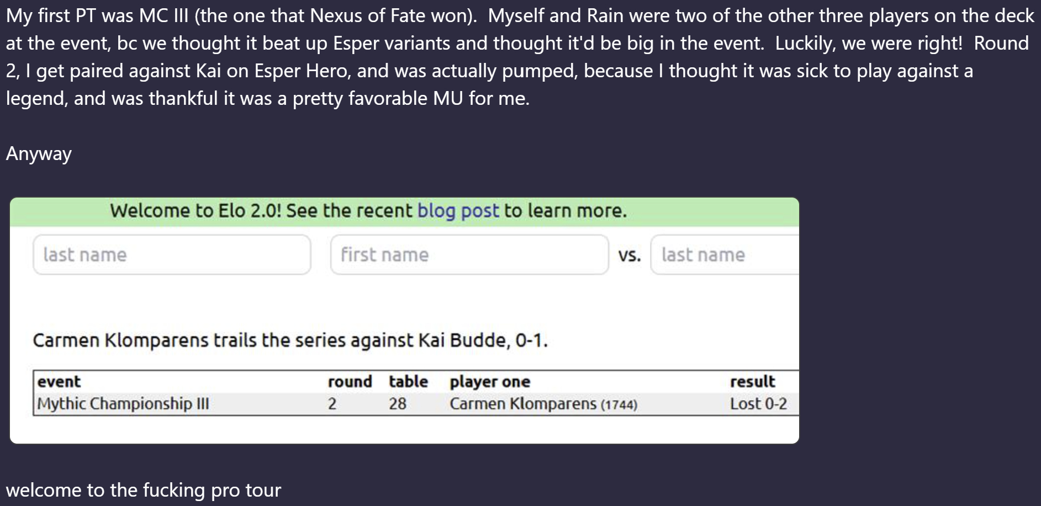This screenshot has height=506, width=1041.
Task: Click table number 28 in the row
Action: click(x=398, y=404)
